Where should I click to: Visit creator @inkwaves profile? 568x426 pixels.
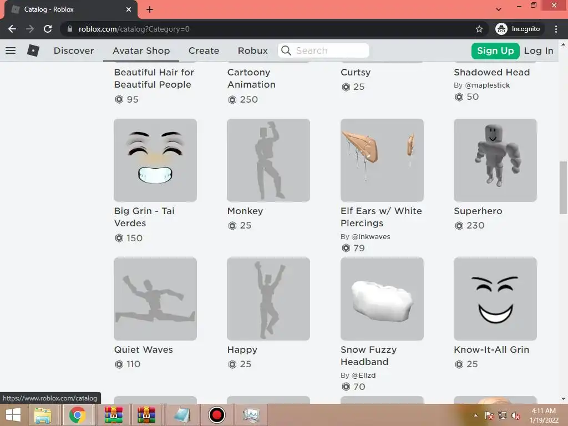371,236
